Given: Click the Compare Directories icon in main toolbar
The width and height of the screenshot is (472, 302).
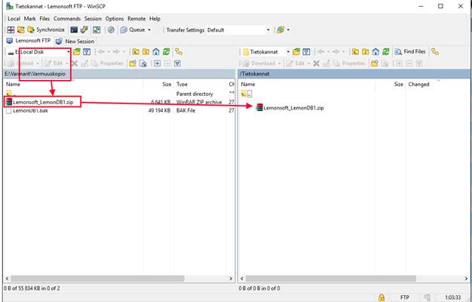Looking at the screenshot, I should (11, 30).
